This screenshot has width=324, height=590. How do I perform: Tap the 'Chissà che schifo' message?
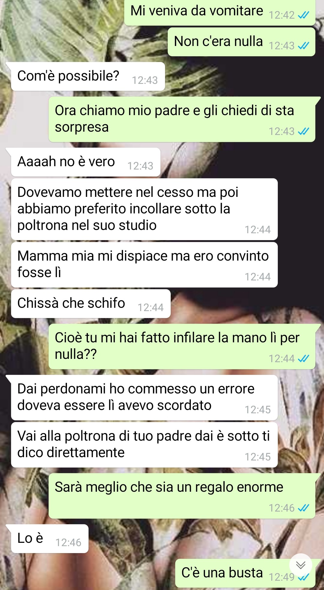(x=91, y=304)
